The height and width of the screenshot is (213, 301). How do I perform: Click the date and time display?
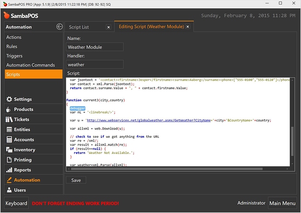pos(248,16)
